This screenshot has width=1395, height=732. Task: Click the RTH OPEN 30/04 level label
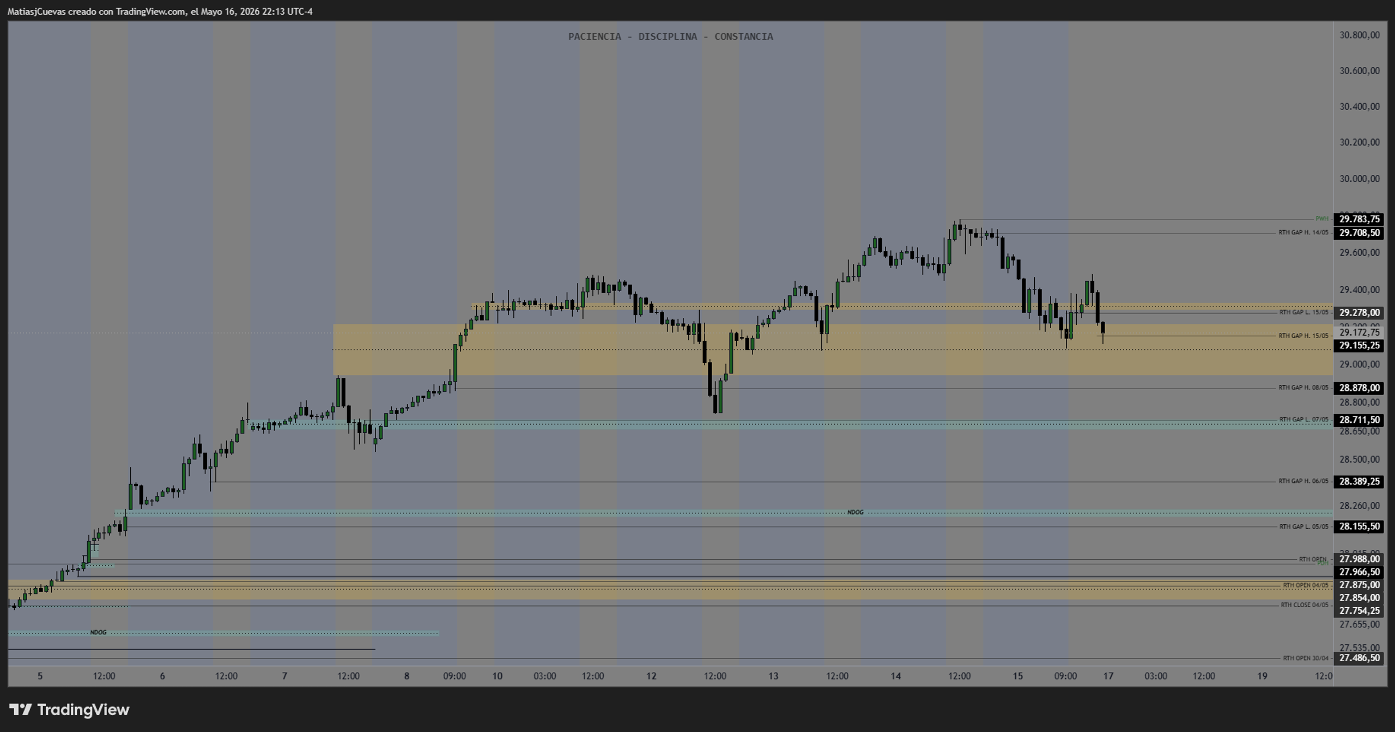tap(1305, 658)
